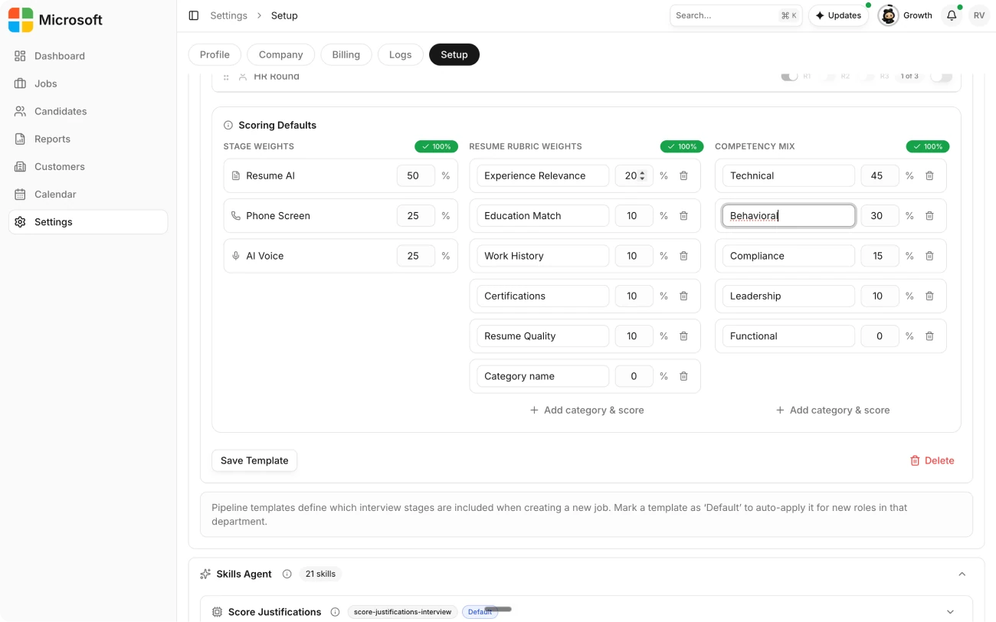
Task: Collapse the Skills Agent section
Action: 962,574
